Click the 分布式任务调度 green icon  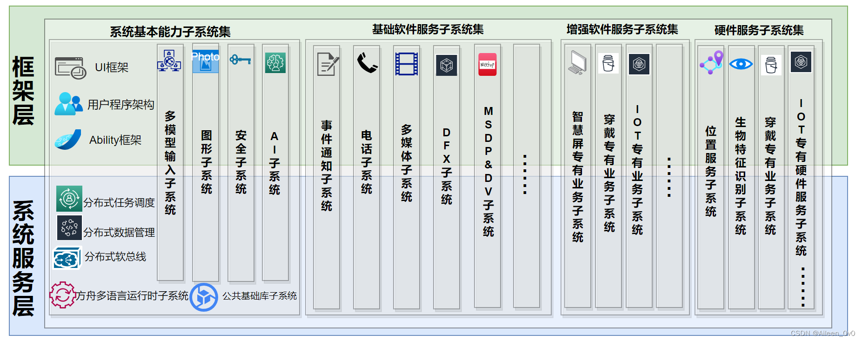click(69, 199)
